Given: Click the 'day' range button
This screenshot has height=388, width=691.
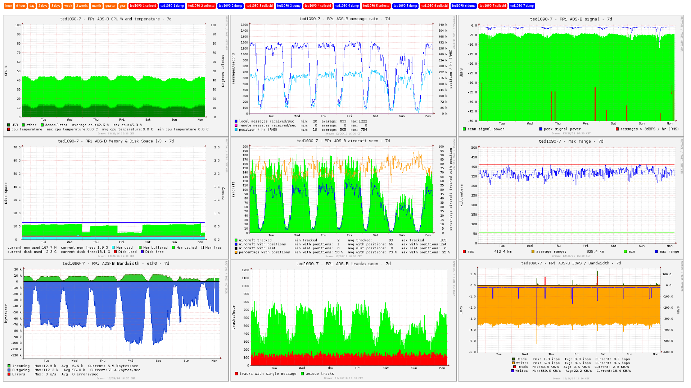Looking at the screenshot, I should click(32, 6).
